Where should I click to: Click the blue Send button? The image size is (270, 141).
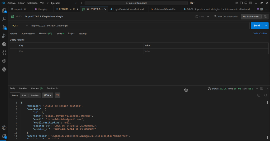(257, 26)
